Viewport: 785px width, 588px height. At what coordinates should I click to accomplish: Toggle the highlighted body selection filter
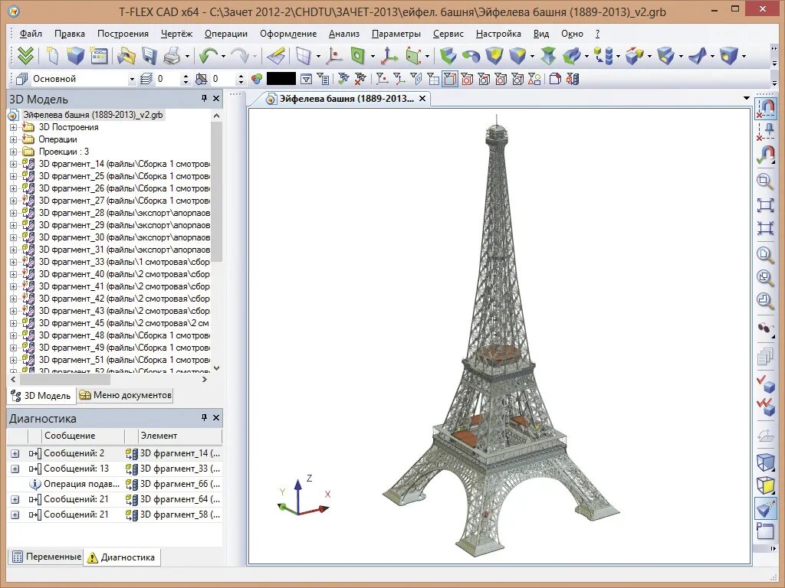(x=449, y=79)
